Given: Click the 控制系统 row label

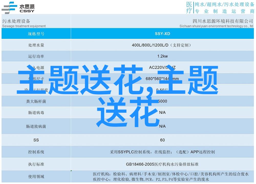Looking at the screenshot, I should [36, 152].
